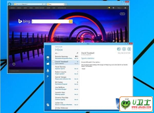Viewport: 154px width, 113px height.
Task: Open the People icon in Mail sidebar
Action: pos(48,70)
